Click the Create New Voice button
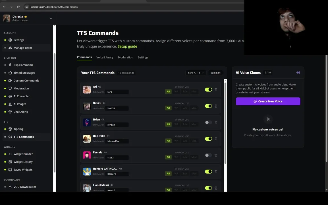This screenshot has height=205, width=328. click(x=268, y=101)
